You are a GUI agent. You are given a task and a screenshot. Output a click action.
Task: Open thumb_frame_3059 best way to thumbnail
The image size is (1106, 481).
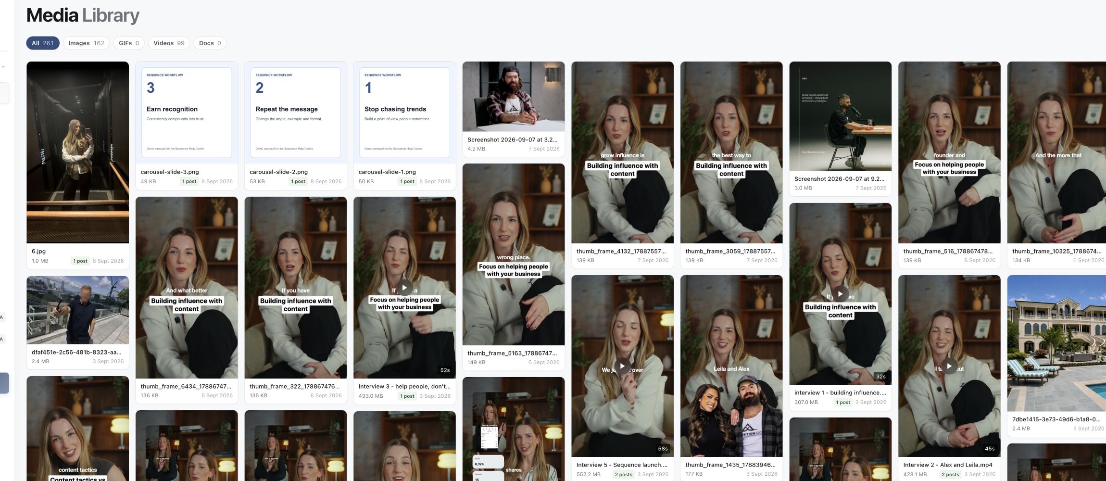point(731,152)
